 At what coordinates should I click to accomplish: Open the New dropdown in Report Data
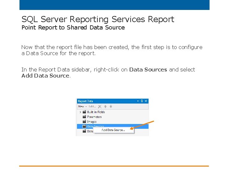pyautogui.click(x=82, y=107)
